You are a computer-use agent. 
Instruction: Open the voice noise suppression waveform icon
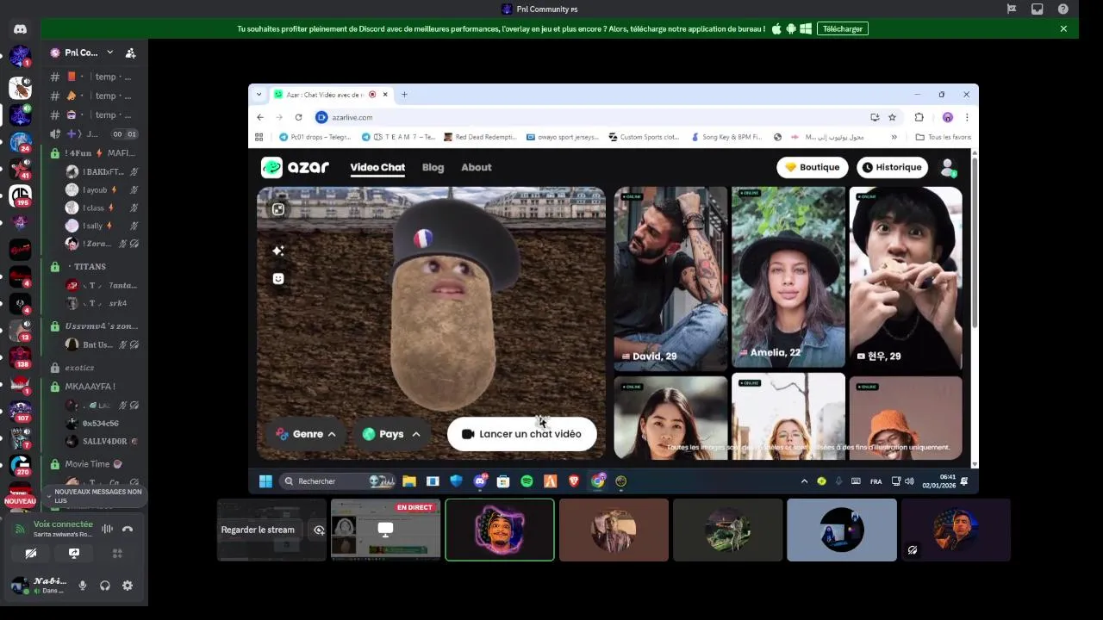(x=107, y=529)
